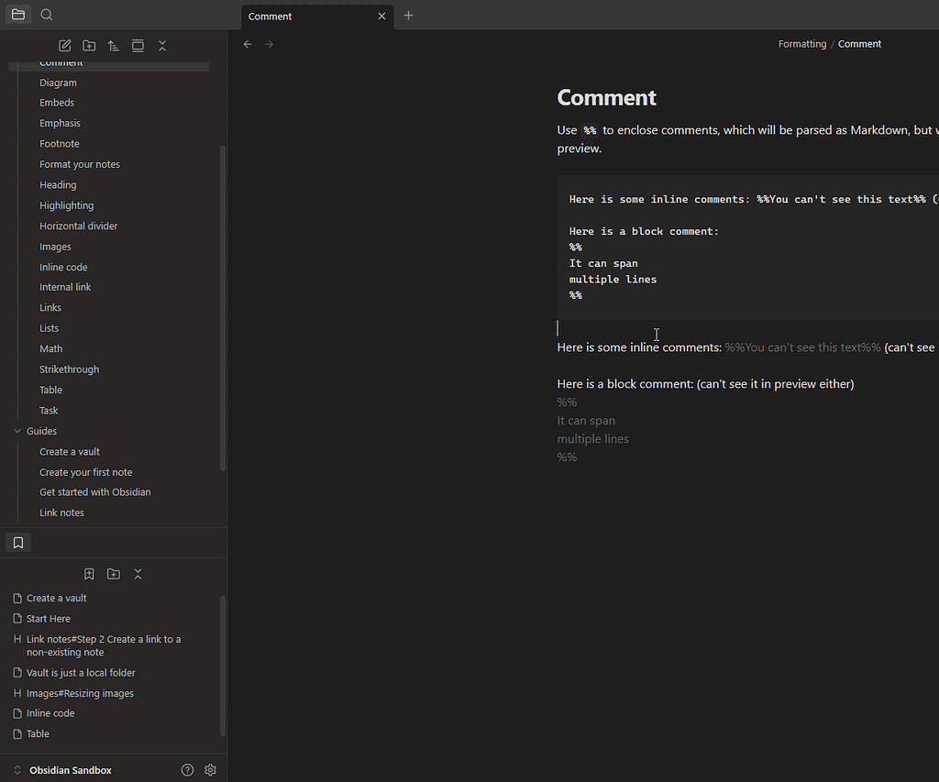Image resolution: width=939 pixels, height=782 pixels.
Task: Click the help question mark icon
Action: [187, 769]
